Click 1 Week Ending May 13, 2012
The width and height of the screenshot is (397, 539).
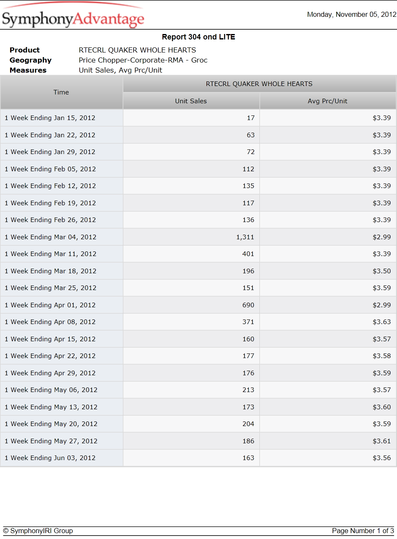51,407
